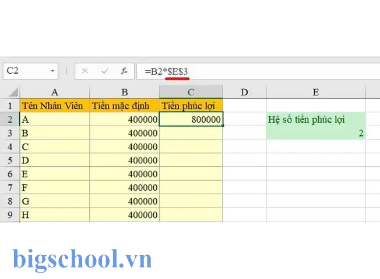Click cell 'Hệ số tiền phúc lợi'

pyautogui.click(x=315, y=119)
